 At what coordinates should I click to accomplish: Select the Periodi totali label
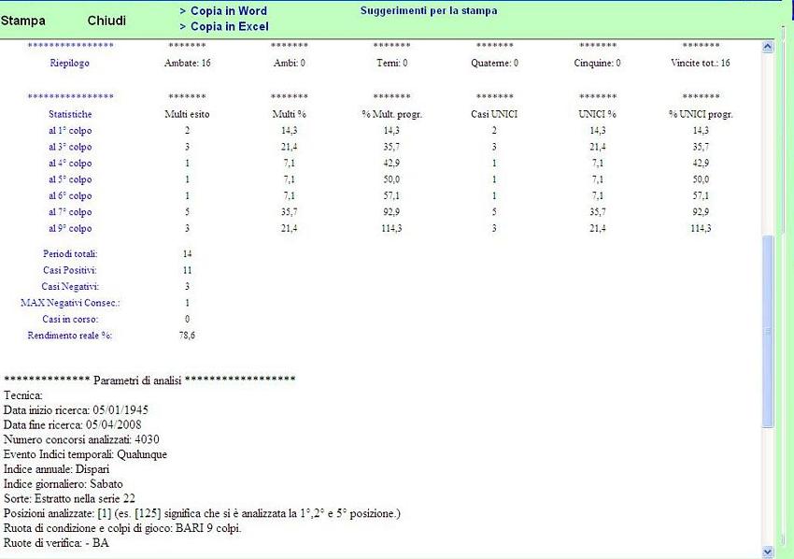[x=70, y=253]
